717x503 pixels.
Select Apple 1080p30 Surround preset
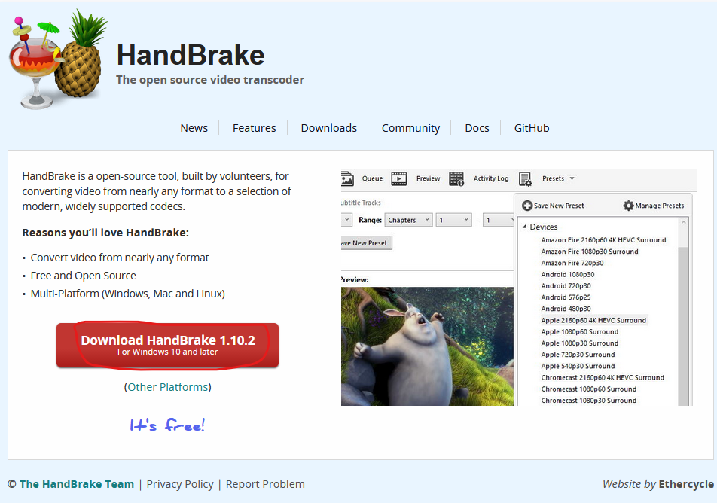579,343
